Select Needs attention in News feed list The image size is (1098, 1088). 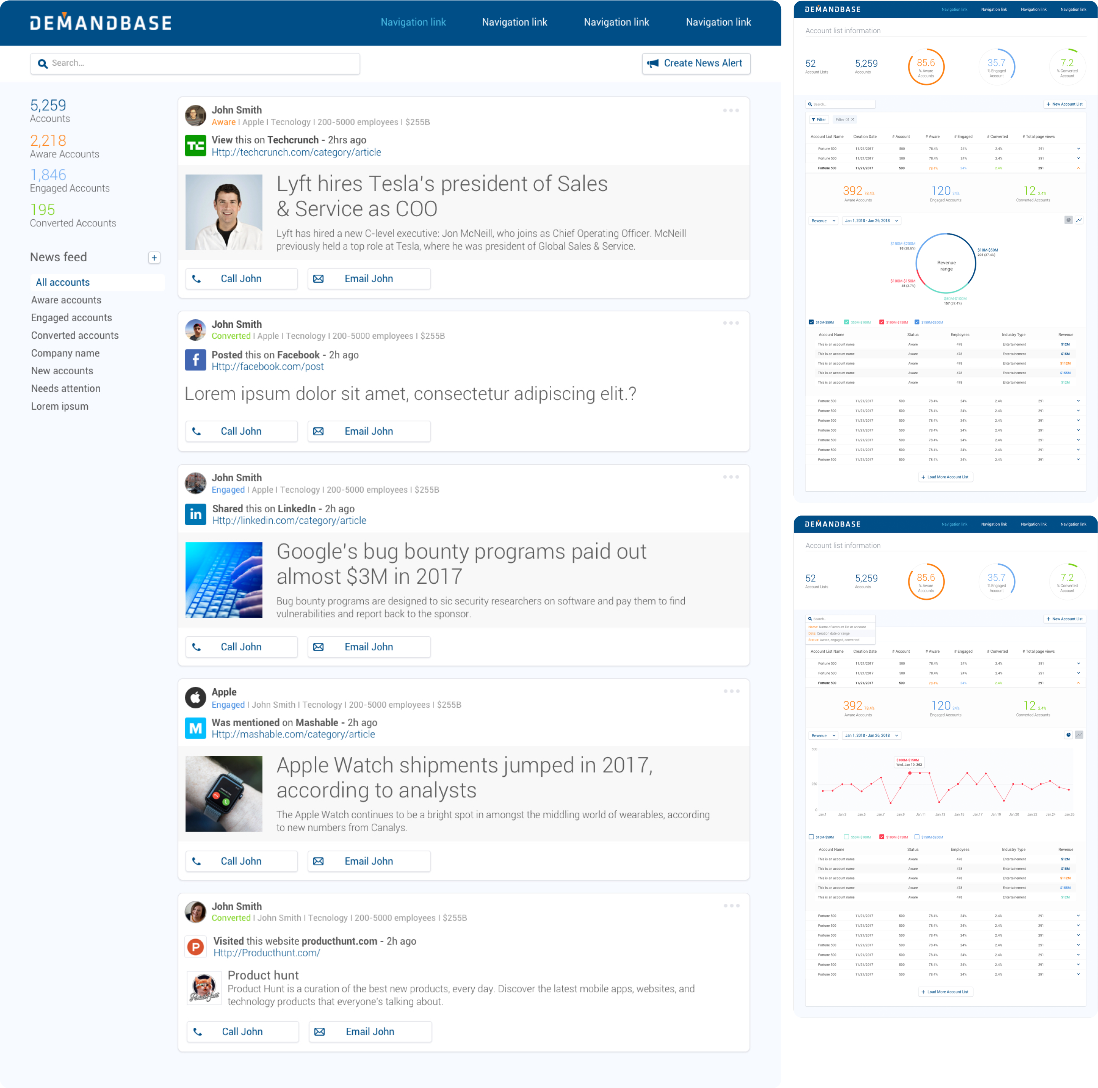(x=66, y=388)
